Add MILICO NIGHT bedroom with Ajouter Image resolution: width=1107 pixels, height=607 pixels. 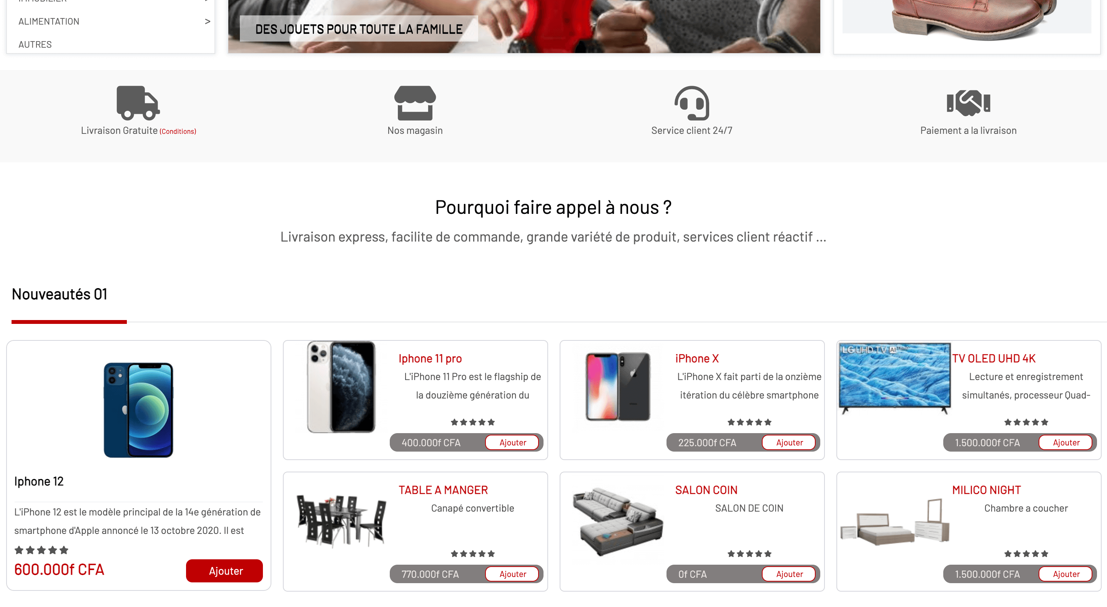pos(1066,574)
